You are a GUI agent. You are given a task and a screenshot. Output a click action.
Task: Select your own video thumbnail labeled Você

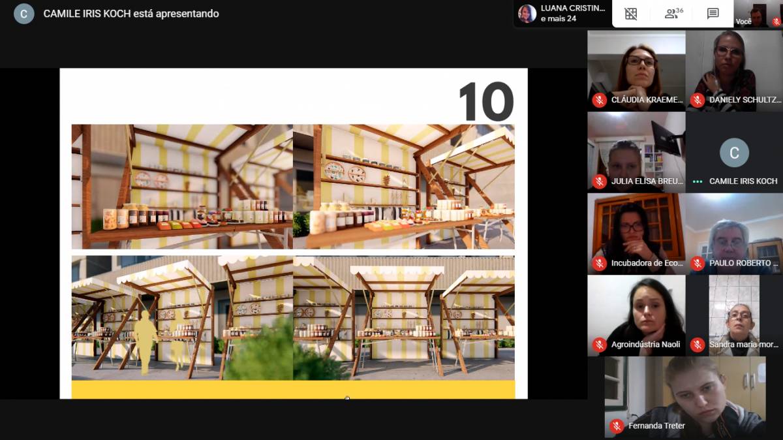[x=758, y=14]
